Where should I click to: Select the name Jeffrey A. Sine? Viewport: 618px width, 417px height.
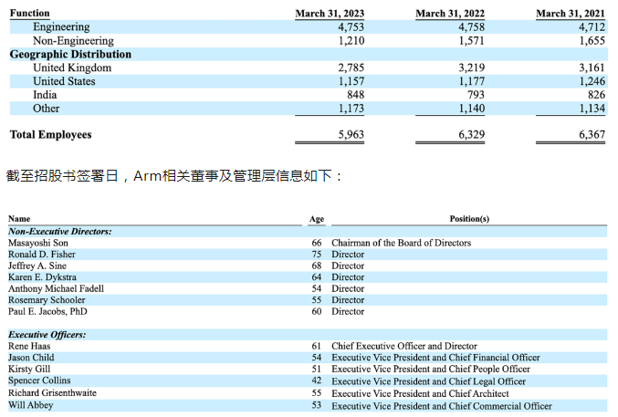click(x=37, y=266)
